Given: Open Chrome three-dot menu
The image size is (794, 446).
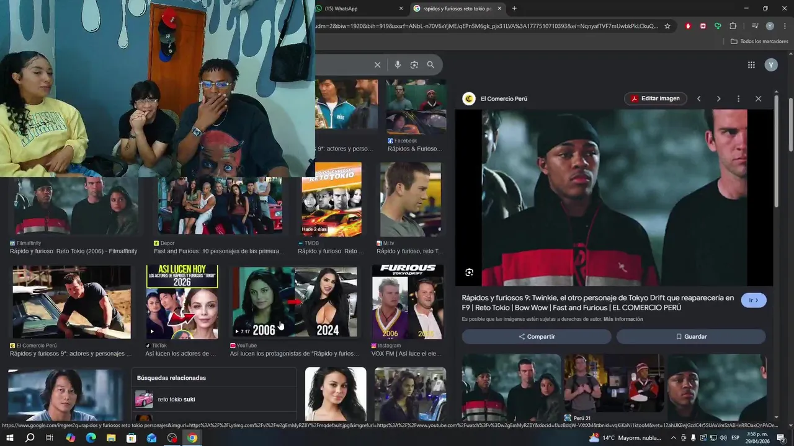Looking at the screenshot, I should pos(785,26).
